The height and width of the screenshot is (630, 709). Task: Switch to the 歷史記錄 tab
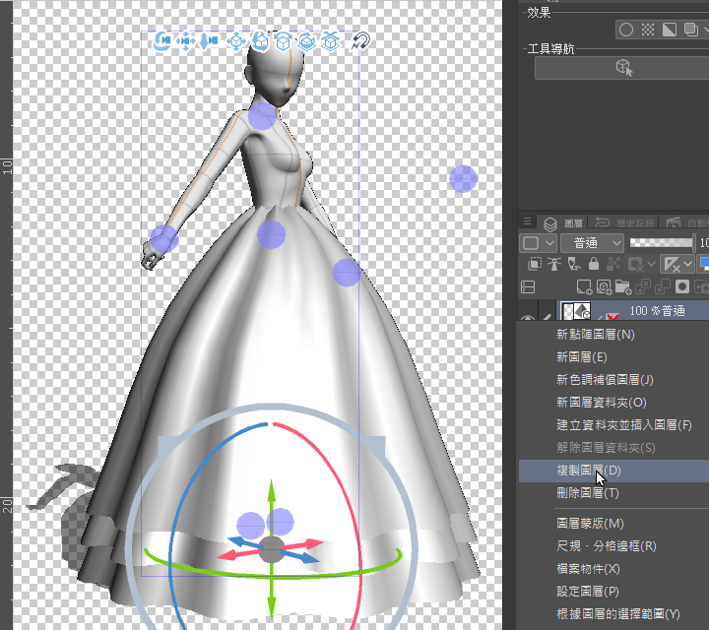(625, 222)
